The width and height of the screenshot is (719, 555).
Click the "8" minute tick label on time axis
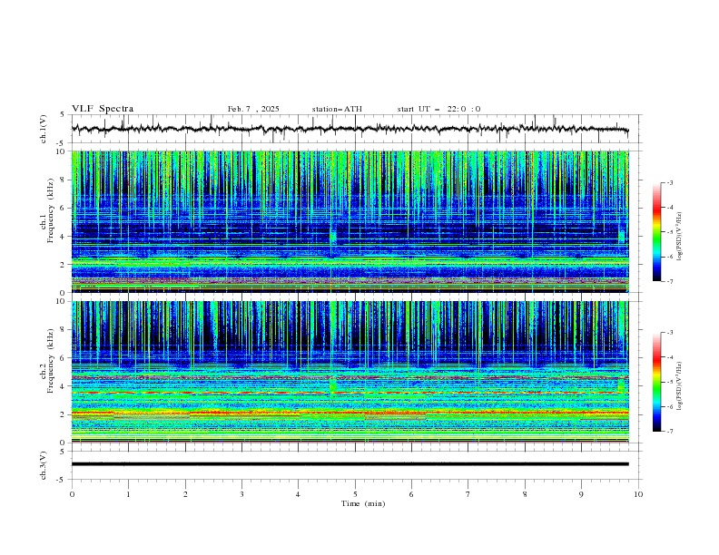525,494
